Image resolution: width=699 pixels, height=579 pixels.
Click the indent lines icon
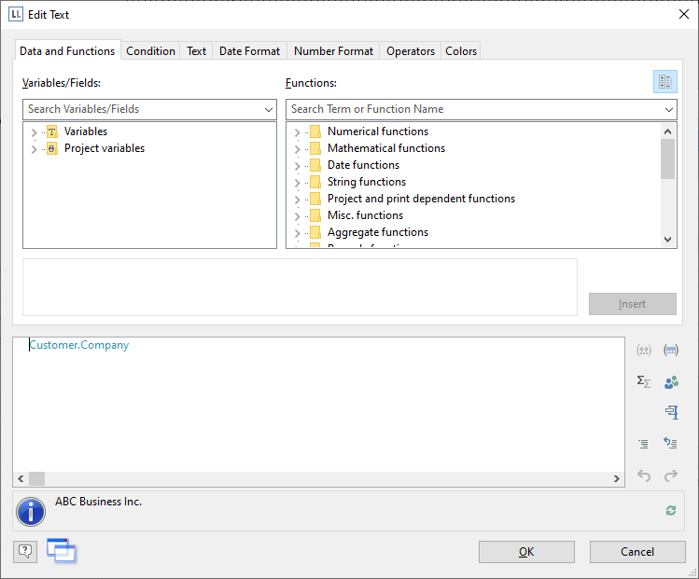tap(643, 444)
